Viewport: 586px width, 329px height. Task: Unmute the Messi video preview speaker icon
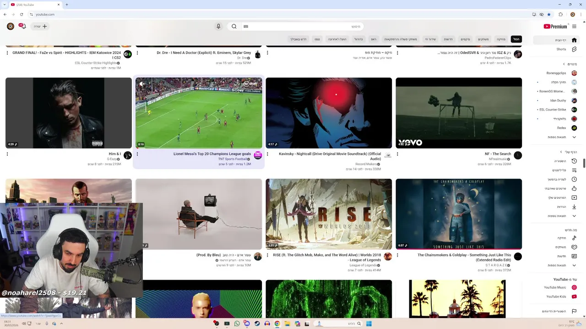[142, 84]
